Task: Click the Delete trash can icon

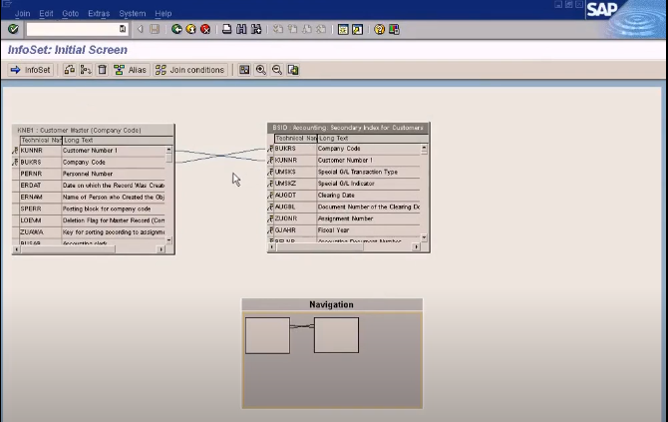Action: tap(102, 70)
